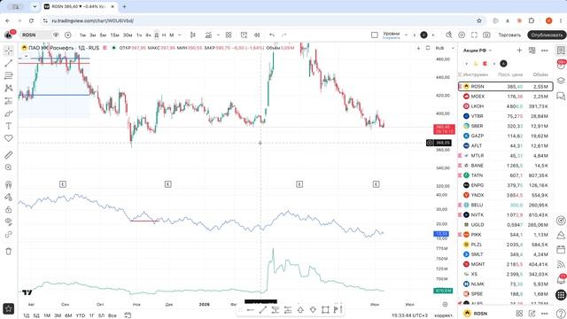Expand the layout management dropdown arrow
Viewport: 567px width, 319px height.
(x=406, y=35)
